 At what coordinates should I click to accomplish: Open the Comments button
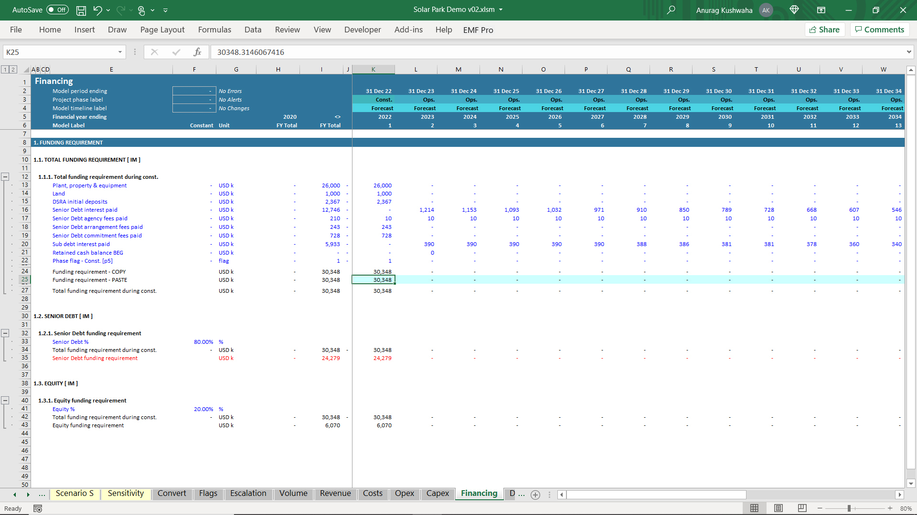(x=879, y=30)
